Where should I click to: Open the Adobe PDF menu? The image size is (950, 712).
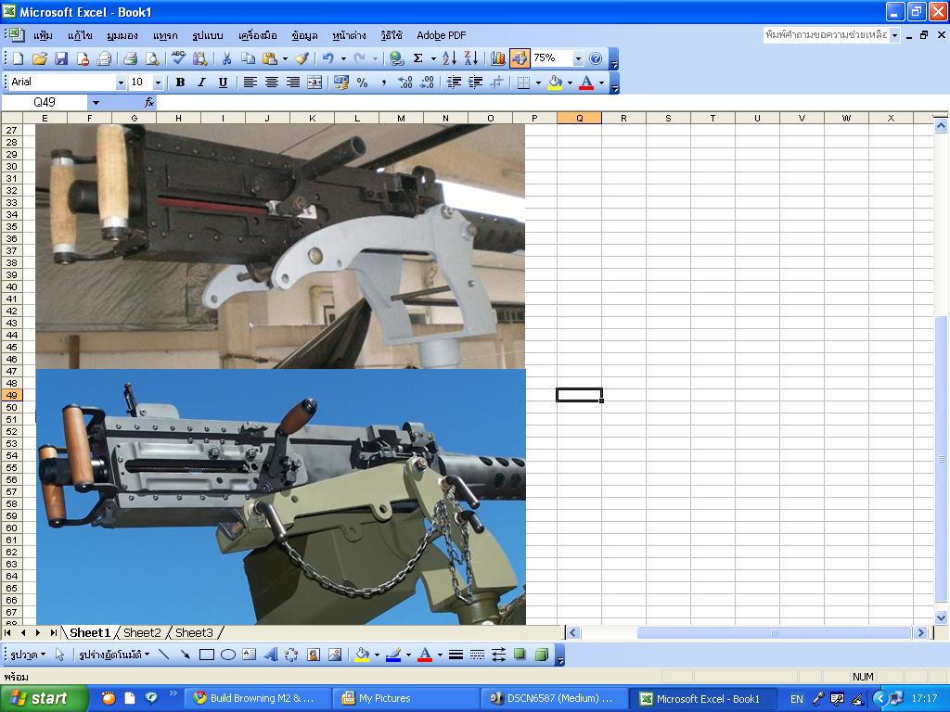pyautogui.click(x=441, y=35)
